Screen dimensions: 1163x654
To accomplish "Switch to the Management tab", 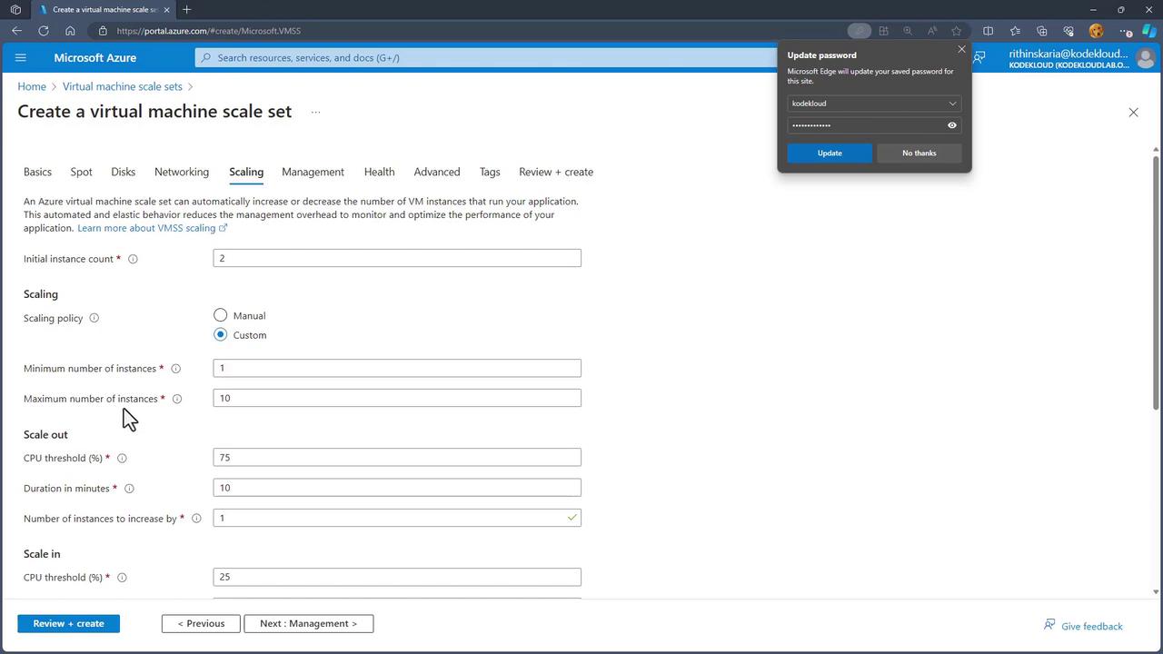I will click(313, 172).
